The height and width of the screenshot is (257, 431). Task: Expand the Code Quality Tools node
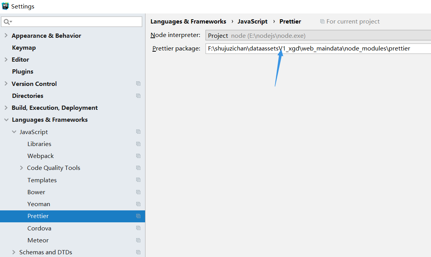(x=21, y=168)
